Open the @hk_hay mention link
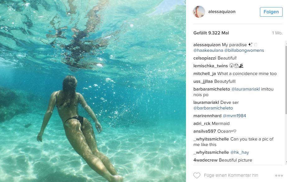This screenshot has width=287, height=182. tap(239, 153)
